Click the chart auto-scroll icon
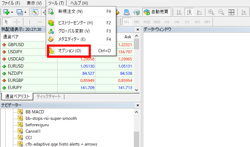This screenshot has width=250, height=147. [x=244, y=12]
